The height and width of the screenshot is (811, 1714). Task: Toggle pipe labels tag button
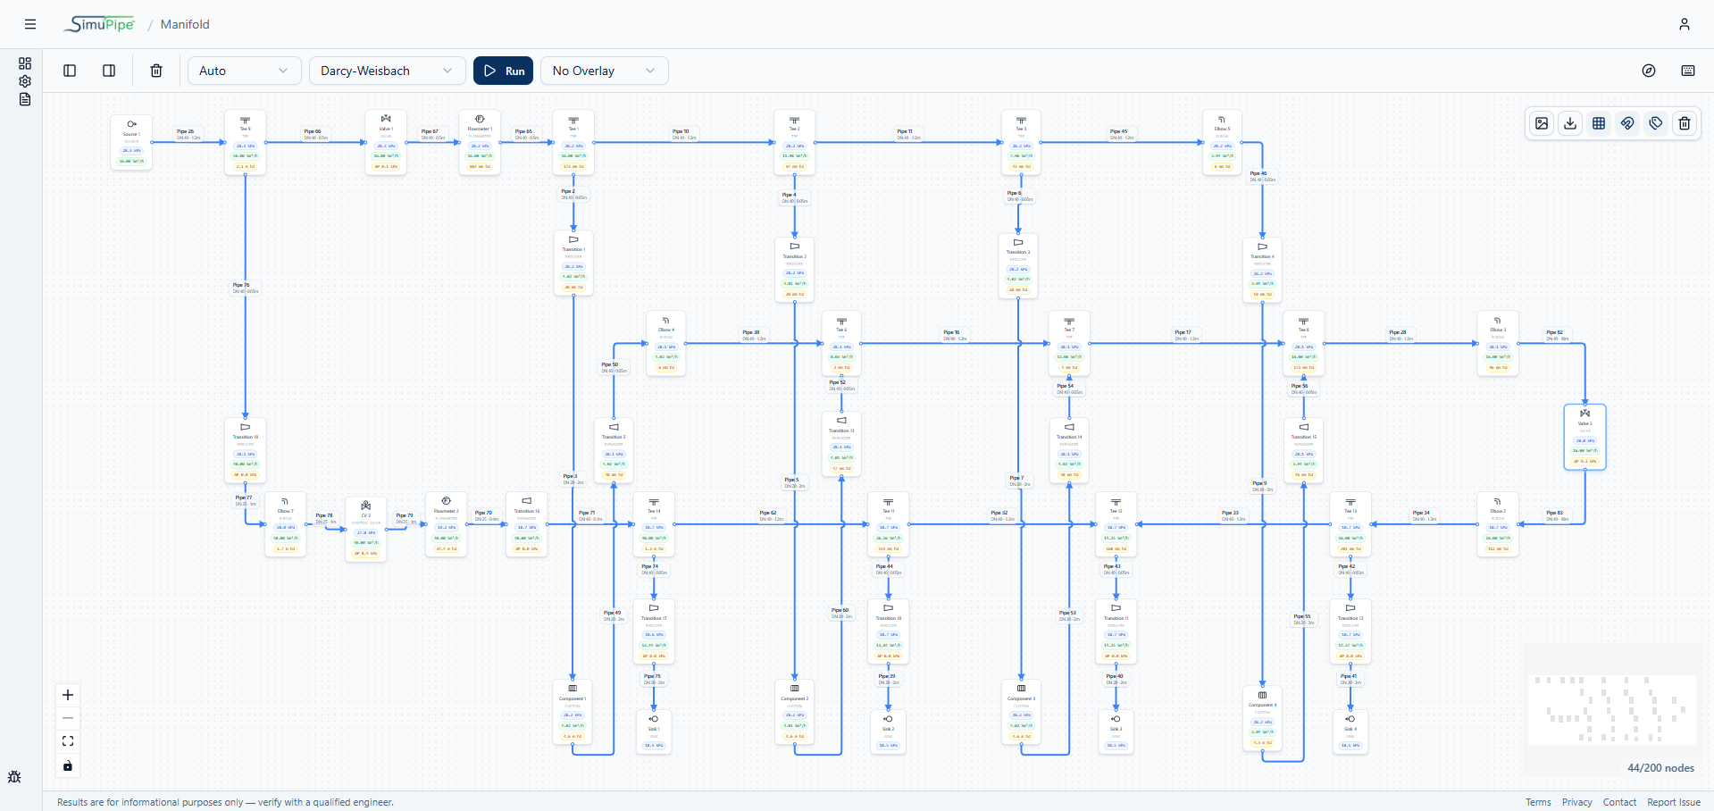1656,123
